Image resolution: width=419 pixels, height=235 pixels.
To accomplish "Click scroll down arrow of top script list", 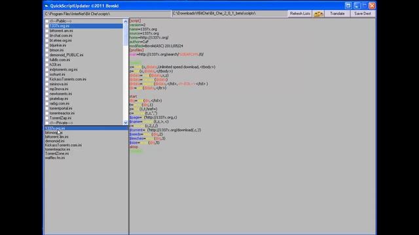I will [x=125, y=123].
